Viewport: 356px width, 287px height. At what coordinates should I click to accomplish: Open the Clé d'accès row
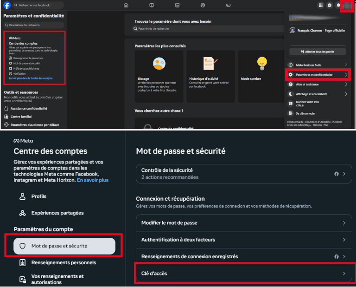click(244, 274)
